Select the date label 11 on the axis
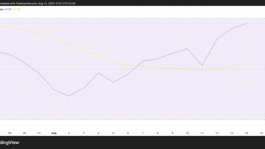The image size is (265, 149). (202, 133)
